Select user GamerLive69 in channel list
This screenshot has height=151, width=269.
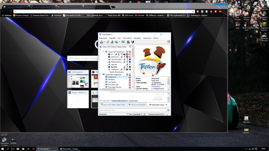tap(116, 59)
